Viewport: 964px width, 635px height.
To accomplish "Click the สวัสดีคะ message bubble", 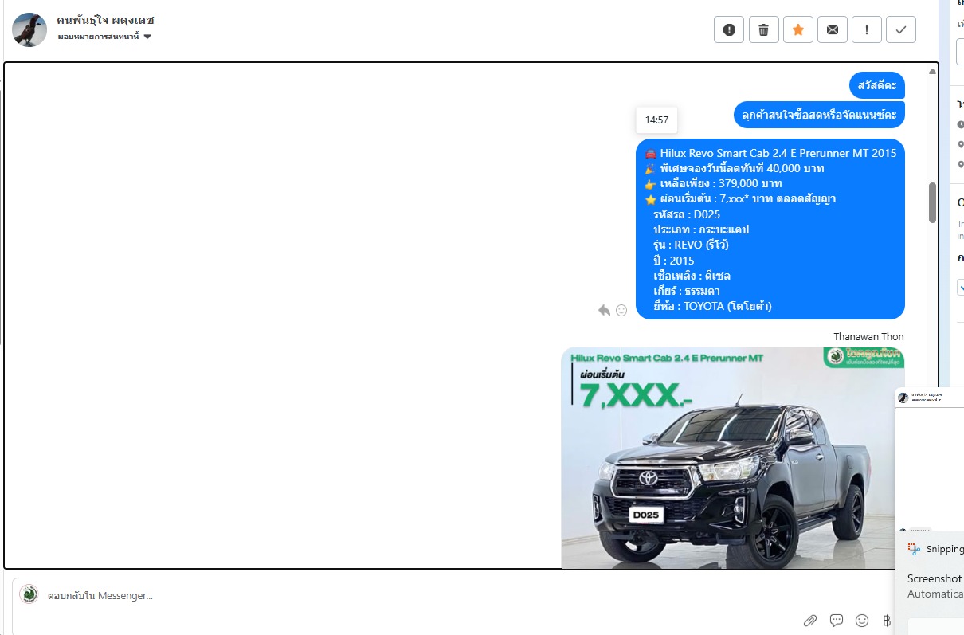I will [x=877, y=84].
